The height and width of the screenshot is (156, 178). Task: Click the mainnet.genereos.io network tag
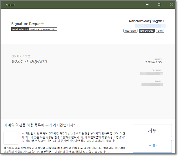43,29
